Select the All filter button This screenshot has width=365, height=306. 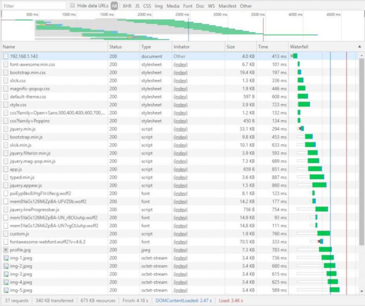(115, 6)
